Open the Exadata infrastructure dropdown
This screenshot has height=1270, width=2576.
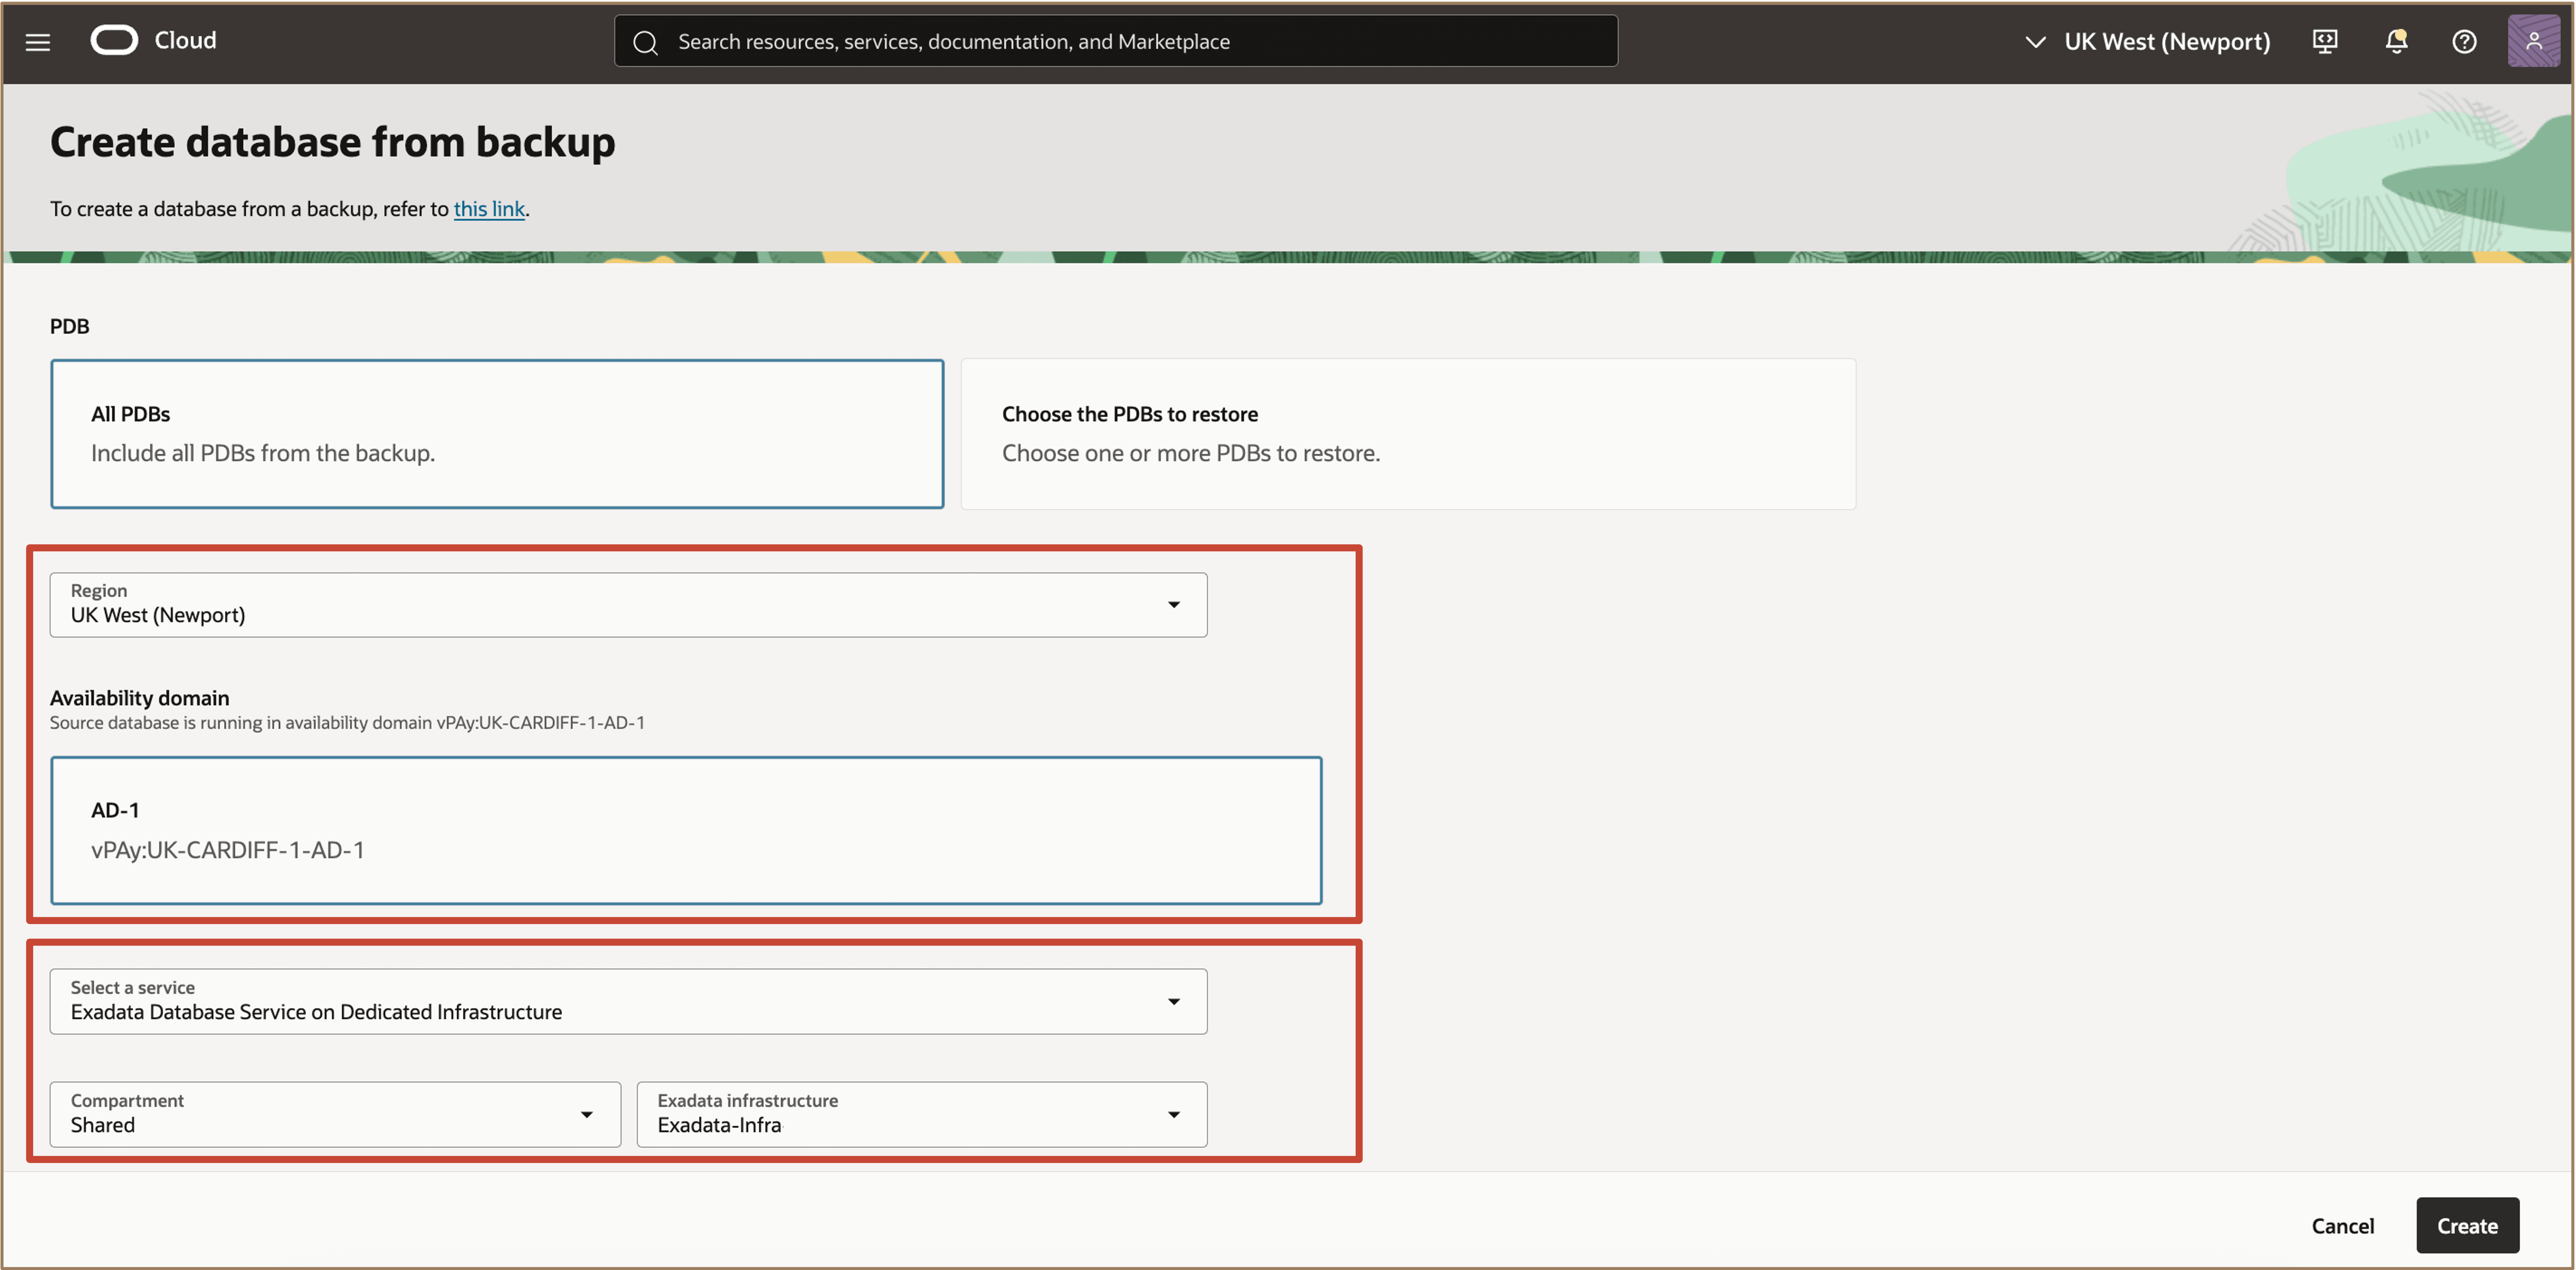coord(921,1113)
